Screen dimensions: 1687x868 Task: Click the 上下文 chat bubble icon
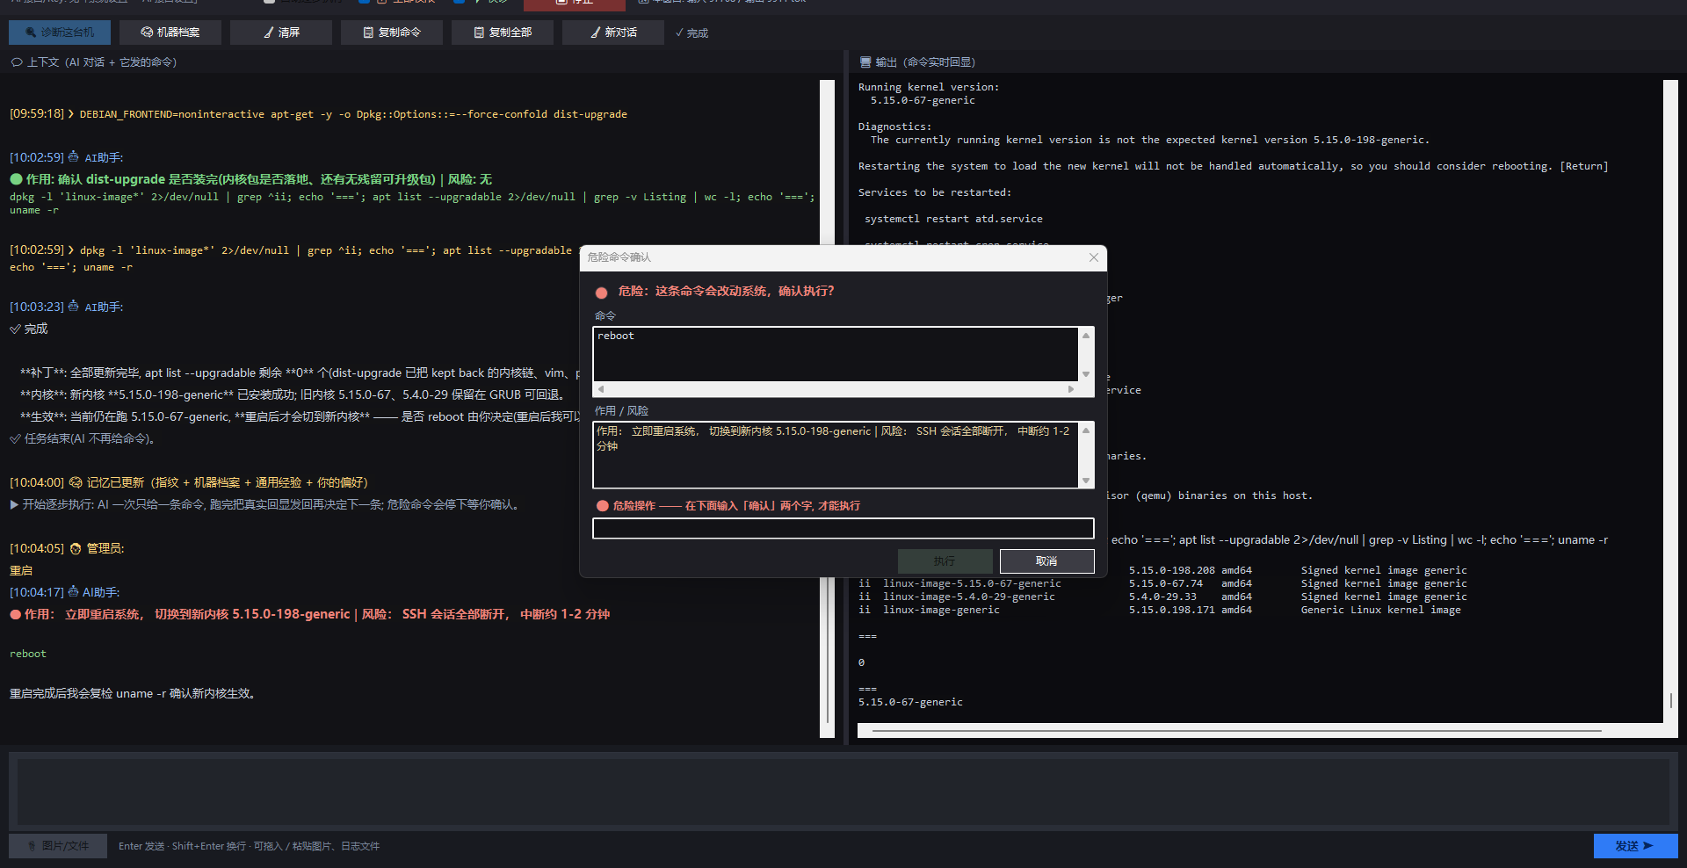coord(16,62)
